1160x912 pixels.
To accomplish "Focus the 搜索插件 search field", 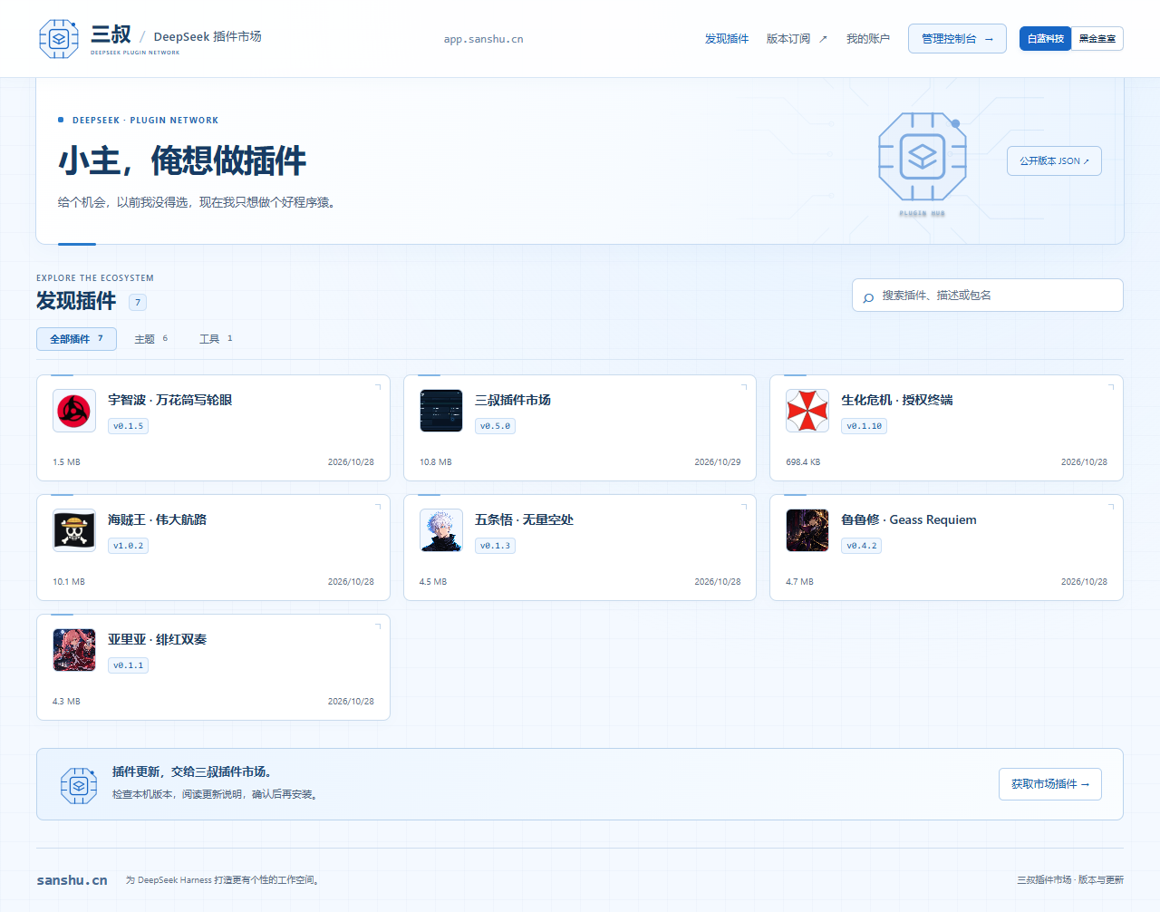I will tap(988, 296).
